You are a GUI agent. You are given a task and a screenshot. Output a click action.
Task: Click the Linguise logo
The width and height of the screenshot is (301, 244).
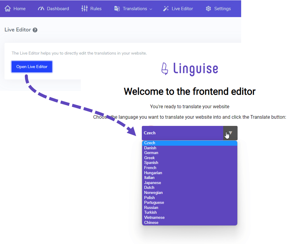(x=190, y=69)
